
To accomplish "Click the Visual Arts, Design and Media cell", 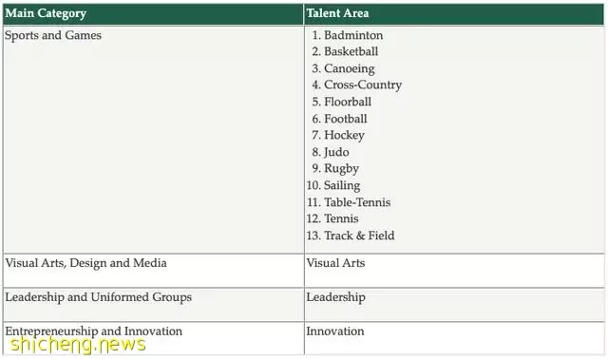I will (x=153, y=271).
